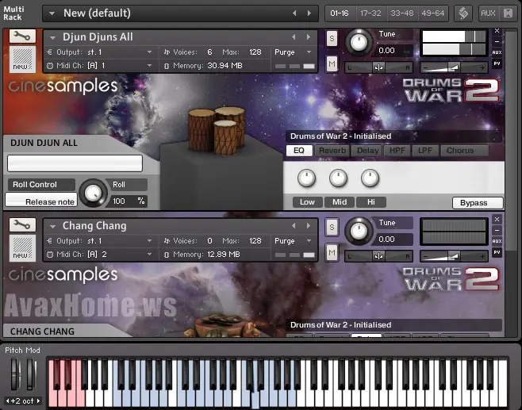
Task: Shift keyboard octave up arrow
Action: pos(38,400)
